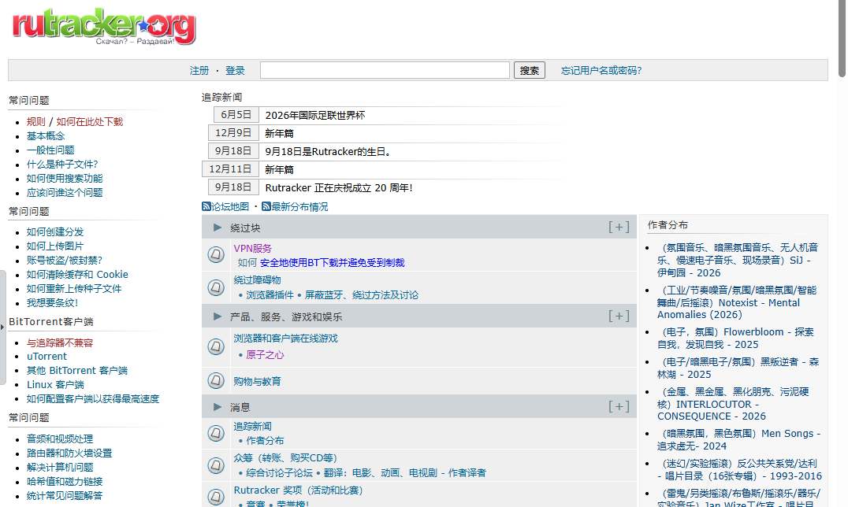This screenshot has height=507, width=848.
Task: Click the page vertical scrollbar thumb
Action: coord(842,39)
